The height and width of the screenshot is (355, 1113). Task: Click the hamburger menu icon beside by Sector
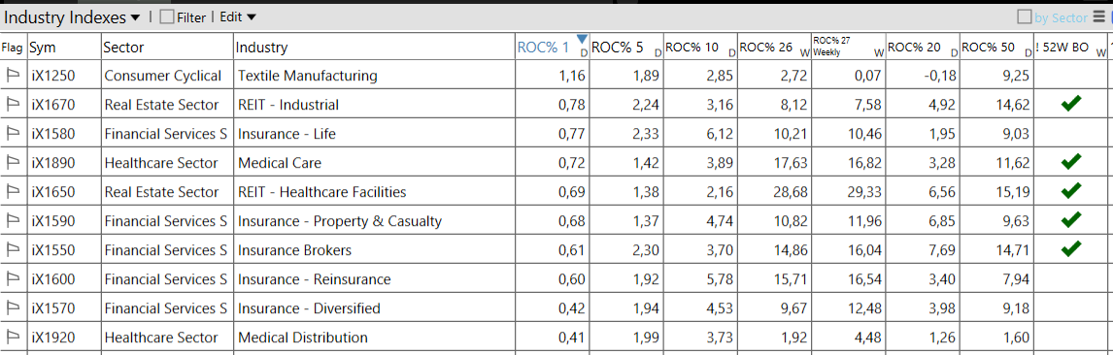(x=1098, y=17)
